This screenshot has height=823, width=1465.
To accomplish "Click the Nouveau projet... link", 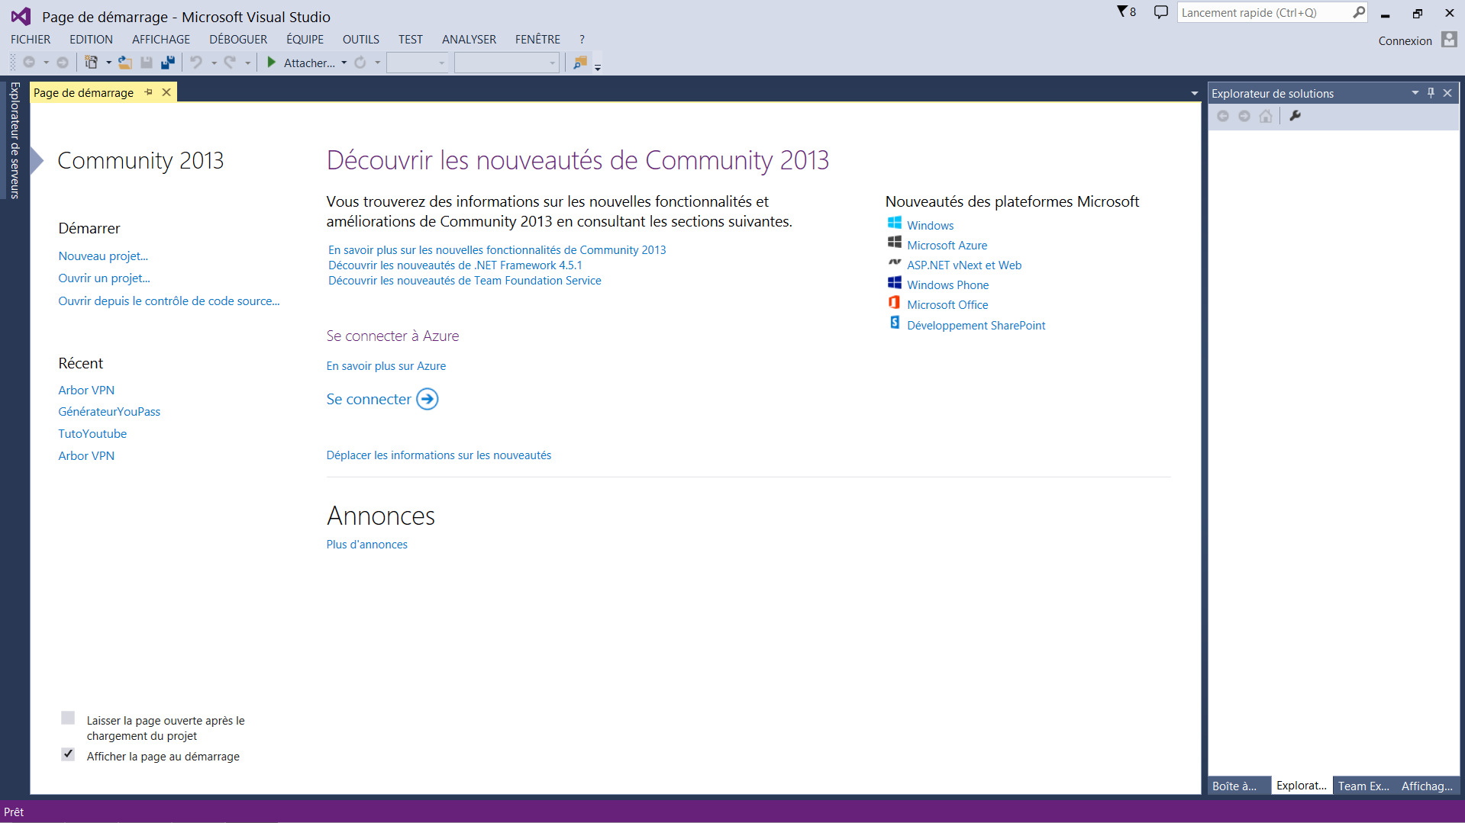I will (103, 256).
